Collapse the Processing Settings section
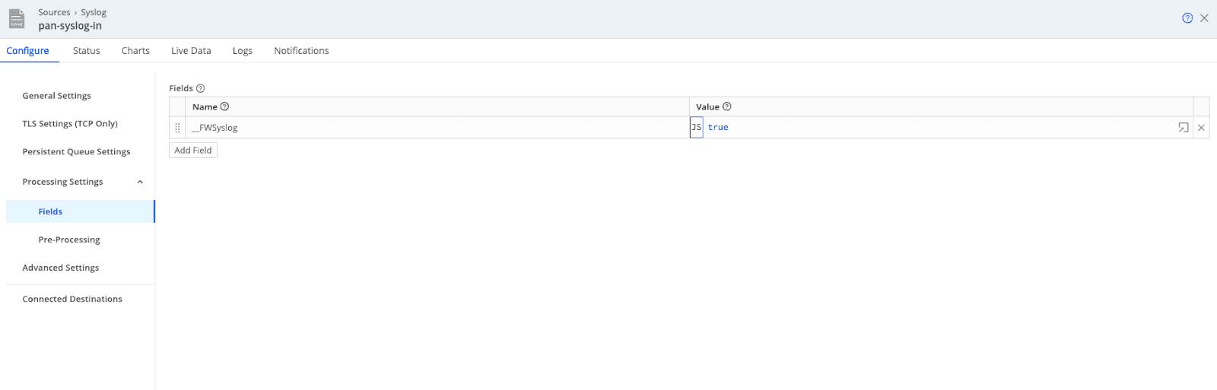This screenshot has width=1217, height=390. 140,182
